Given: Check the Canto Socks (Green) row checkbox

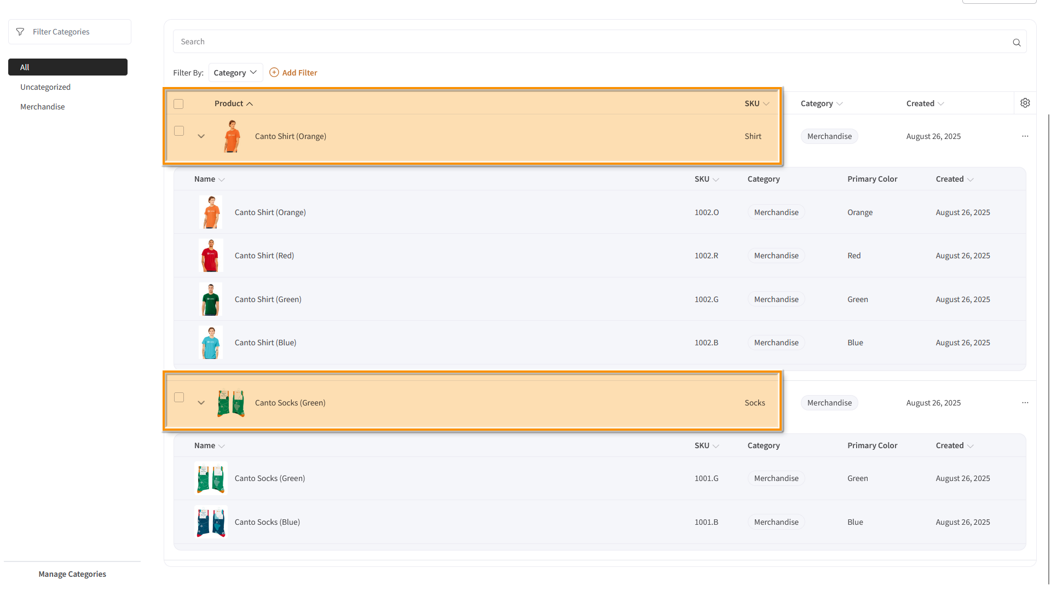Looking at the screenshot, I should (x=179, y=397).
